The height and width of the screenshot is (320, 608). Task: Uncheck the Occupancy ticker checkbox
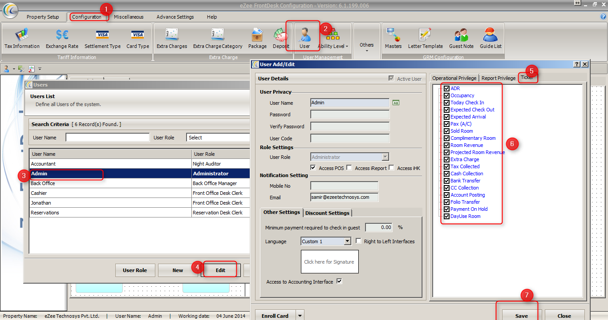(447, 95)
